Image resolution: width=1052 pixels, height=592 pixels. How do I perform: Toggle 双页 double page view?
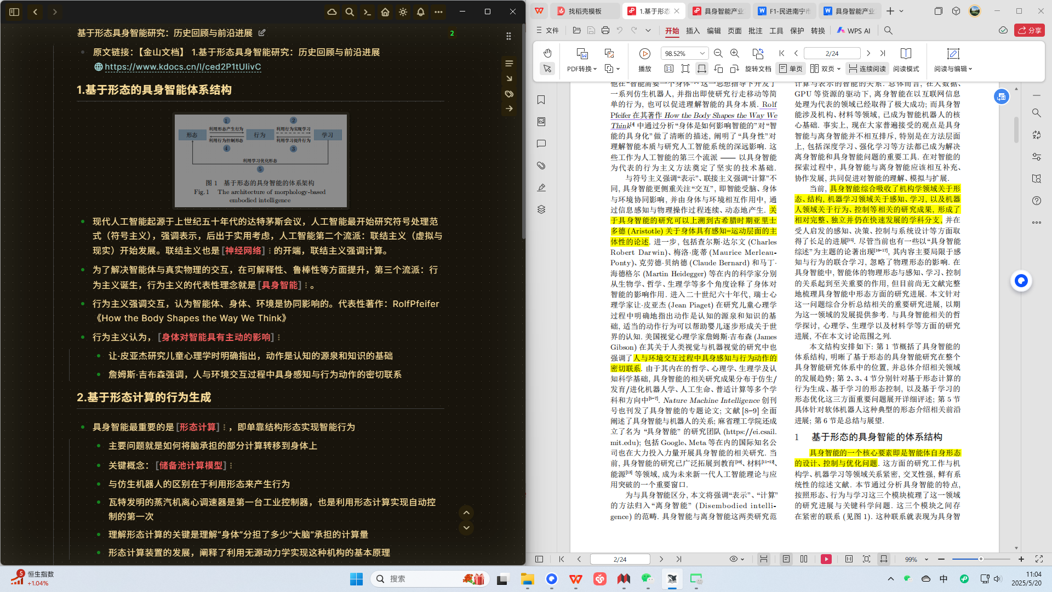[x=825, y=69]
